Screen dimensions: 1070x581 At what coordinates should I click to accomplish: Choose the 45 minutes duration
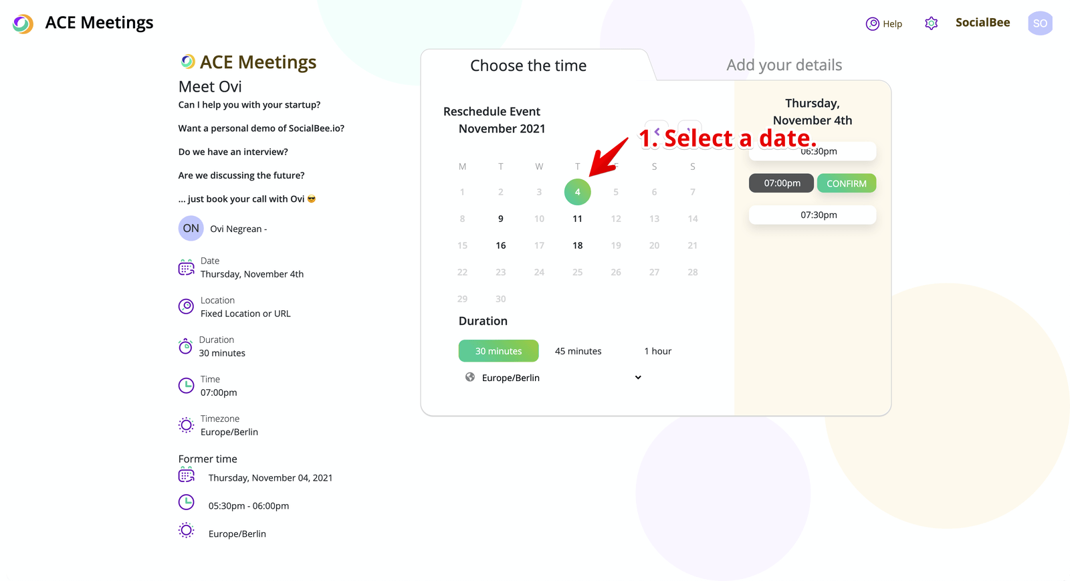coord(578,351)
